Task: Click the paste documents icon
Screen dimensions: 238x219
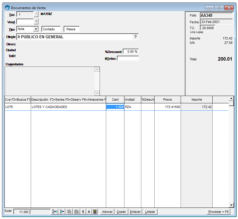Action: [x=69, y=212]
